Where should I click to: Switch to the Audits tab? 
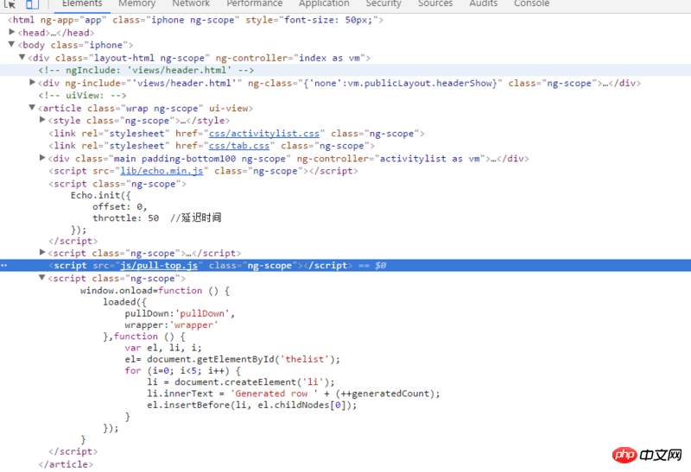click(483, 3)
